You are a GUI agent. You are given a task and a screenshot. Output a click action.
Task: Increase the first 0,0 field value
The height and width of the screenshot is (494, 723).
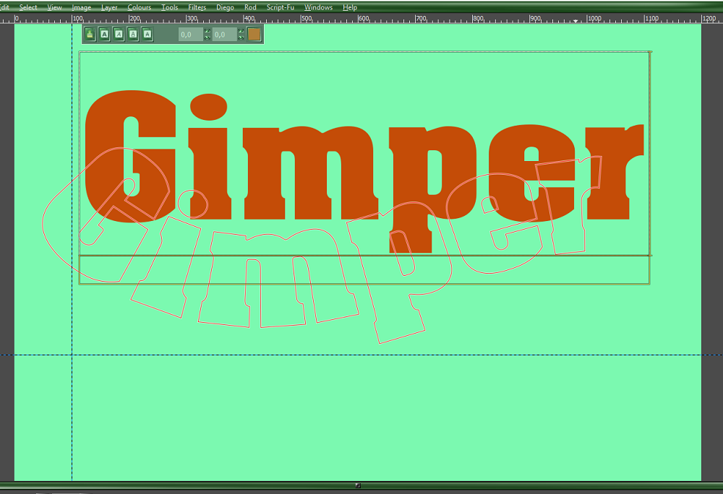point(208,31)
